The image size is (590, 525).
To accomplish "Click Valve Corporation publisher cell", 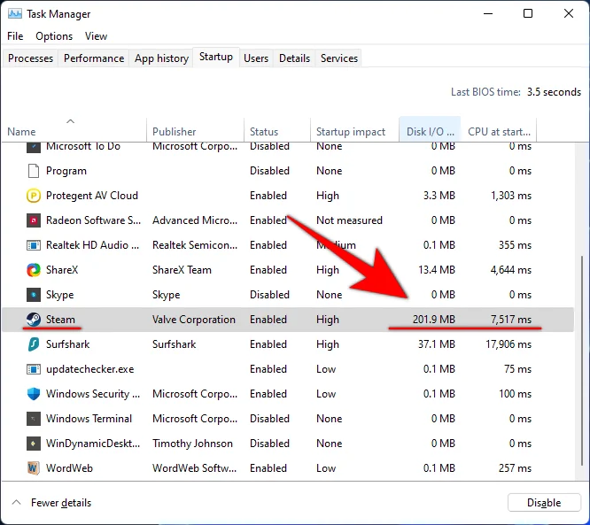I will click(x=194, y=320).
